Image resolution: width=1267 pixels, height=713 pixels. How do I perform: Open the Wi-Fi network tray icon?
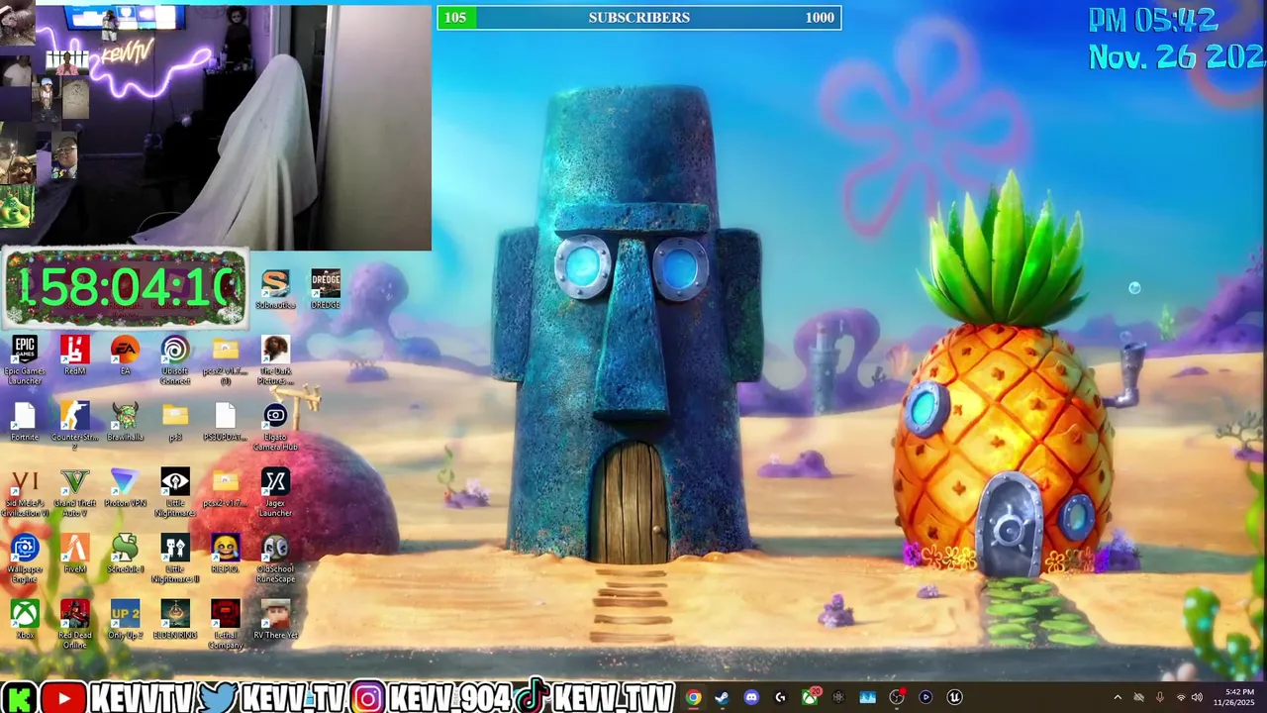(1180, 698)
